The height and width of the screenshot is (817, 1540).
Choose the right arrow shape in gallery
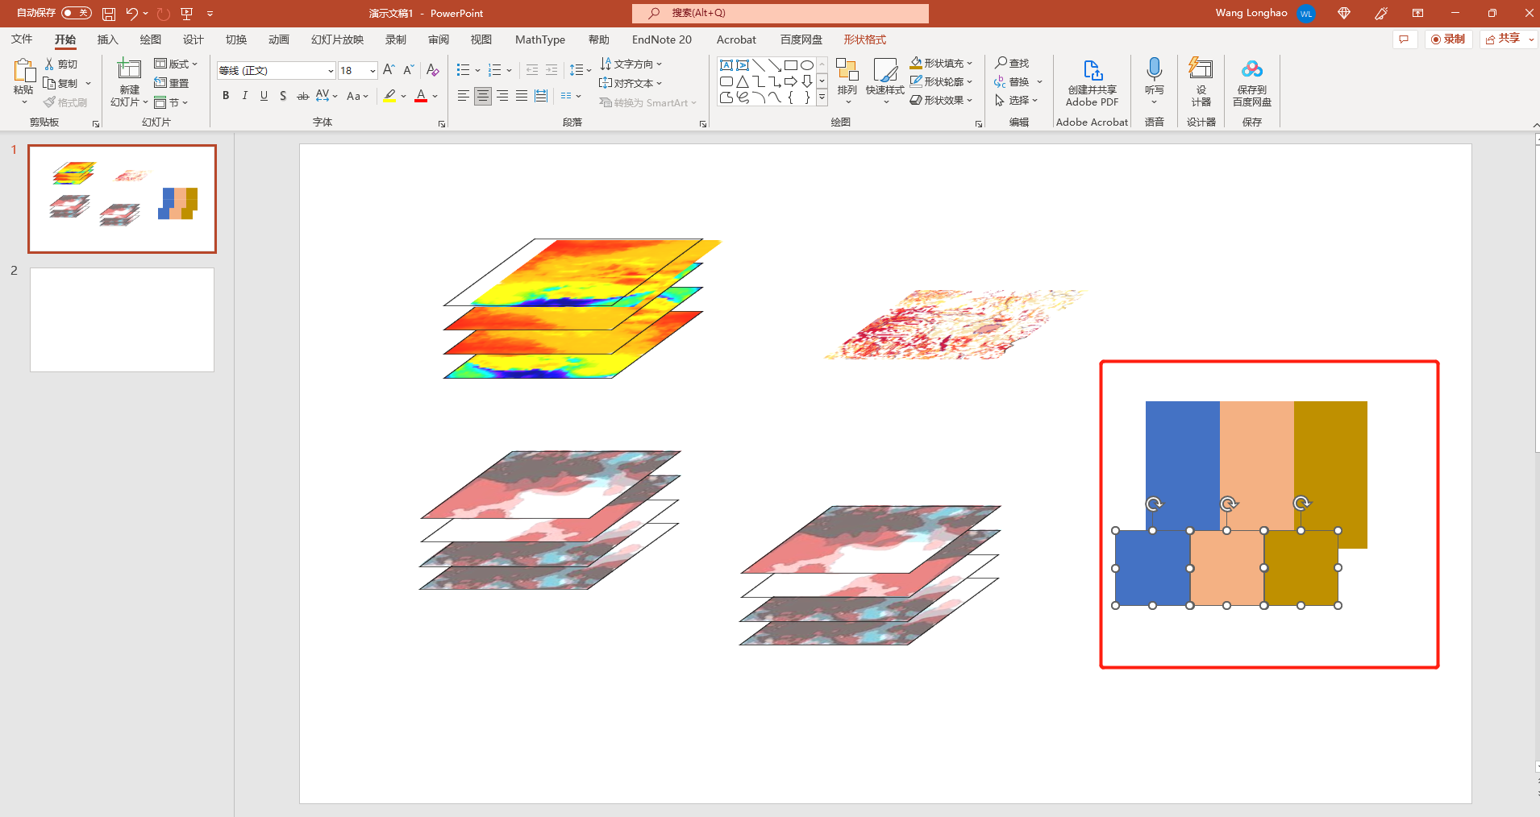tap(791, 81)
